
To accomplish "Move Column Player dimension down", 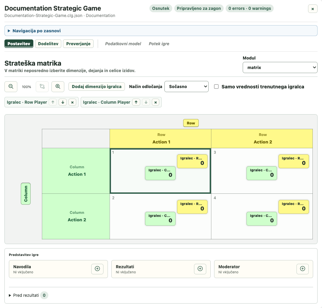I will [146, 102].
